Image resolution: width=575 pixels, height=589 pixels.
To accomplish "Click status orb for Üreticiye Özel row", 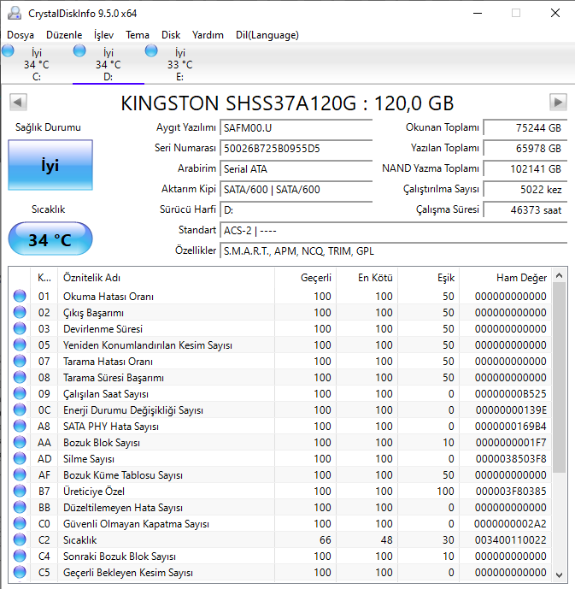I will [20, 492].
